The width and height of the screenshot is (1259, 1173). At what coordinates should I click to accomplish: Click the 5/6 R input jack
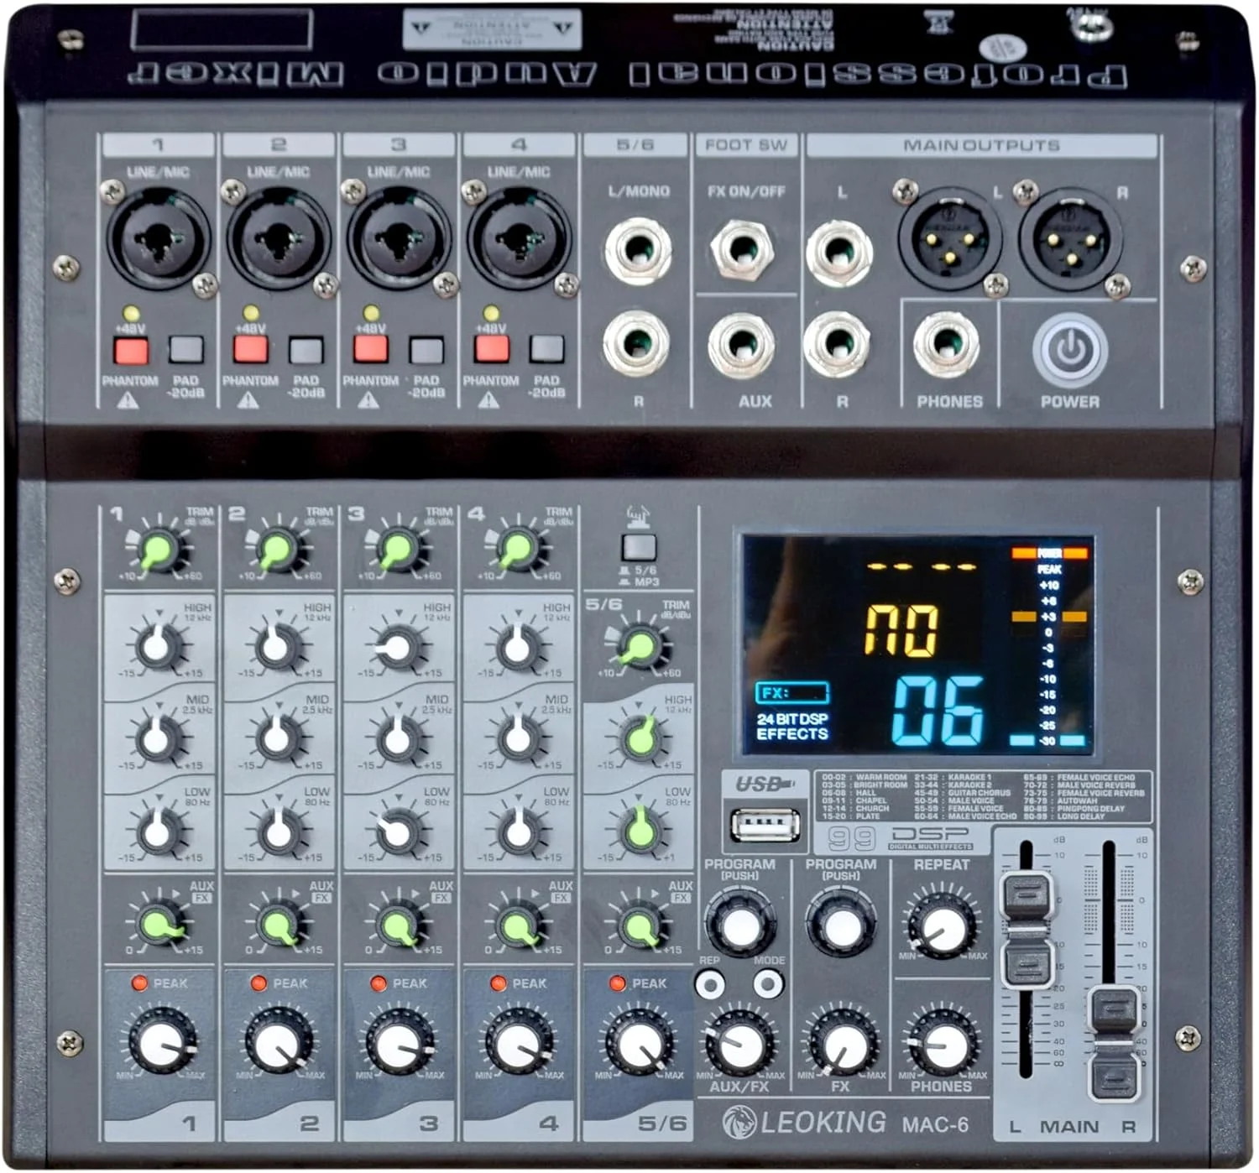click(x=636, y=344)
